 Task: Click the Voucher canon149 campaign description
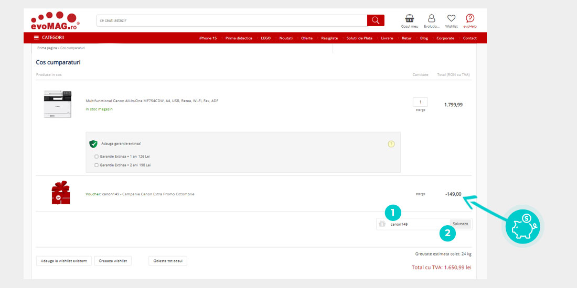(140, 194)
